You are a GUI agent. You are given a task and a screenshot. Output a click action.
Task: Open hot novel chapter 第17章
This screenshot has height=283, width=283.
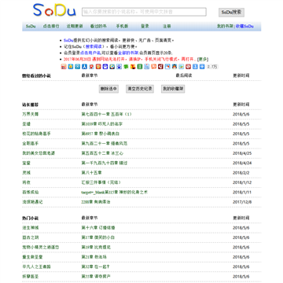point(97,237)
